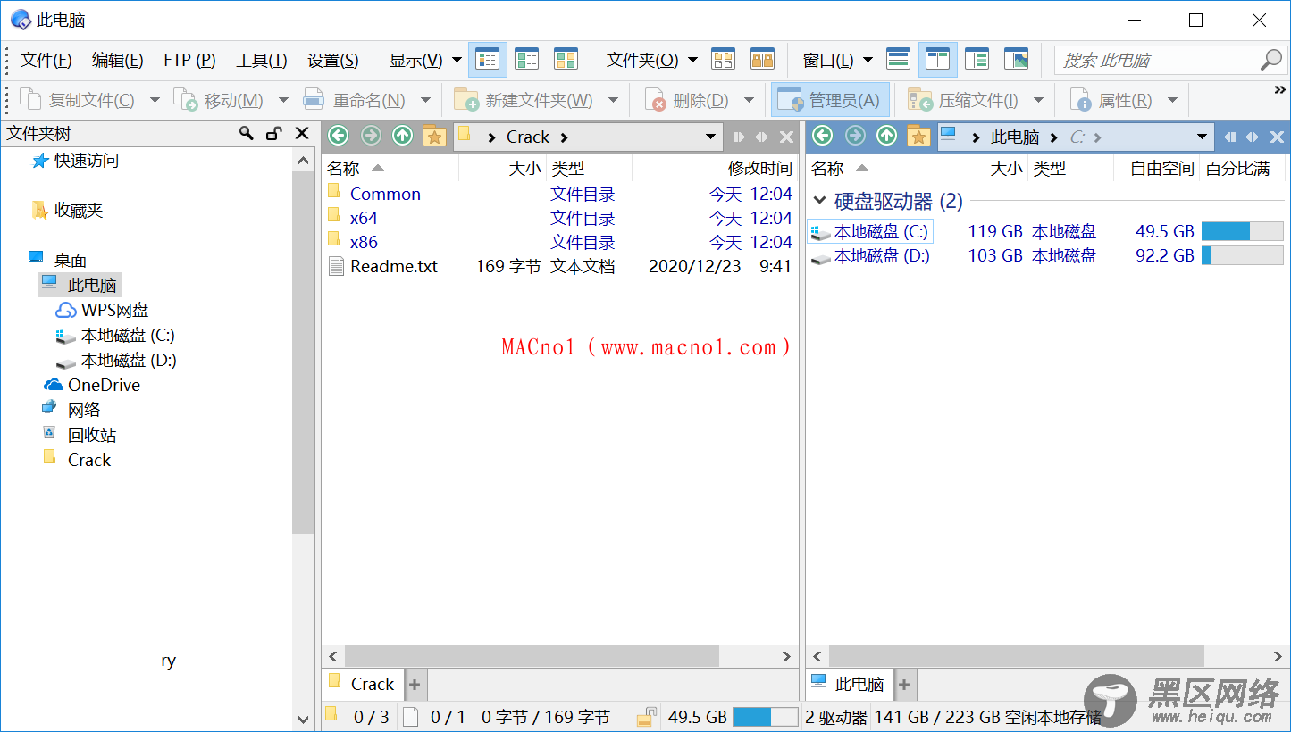Click the search icon in the folder tree header

click(247, 134)
